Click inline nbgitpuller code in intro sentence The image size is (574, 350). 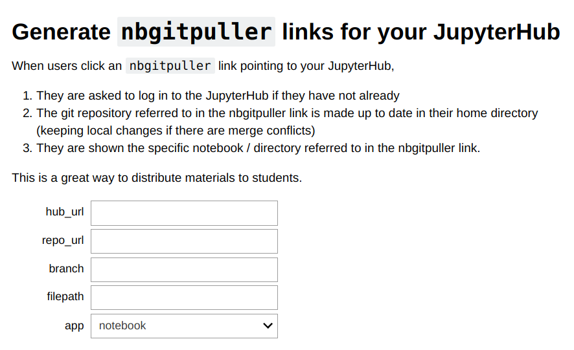[x=170, y=66]
